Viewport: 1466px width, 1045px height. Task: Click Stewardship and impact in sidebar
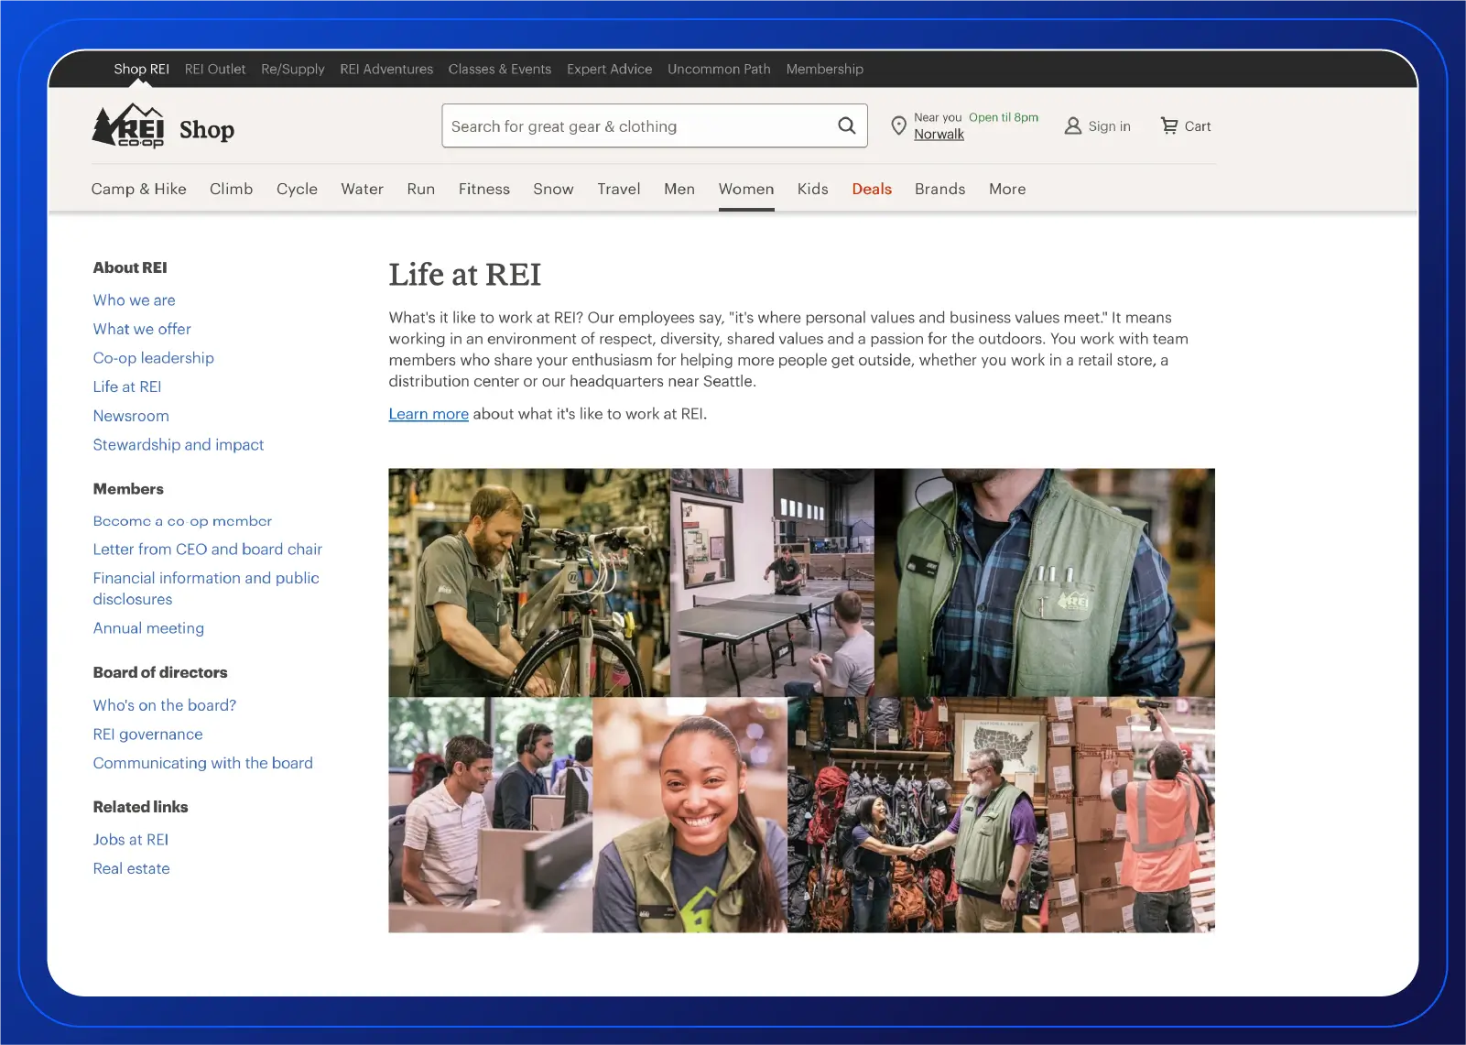[x=179, y=444]
